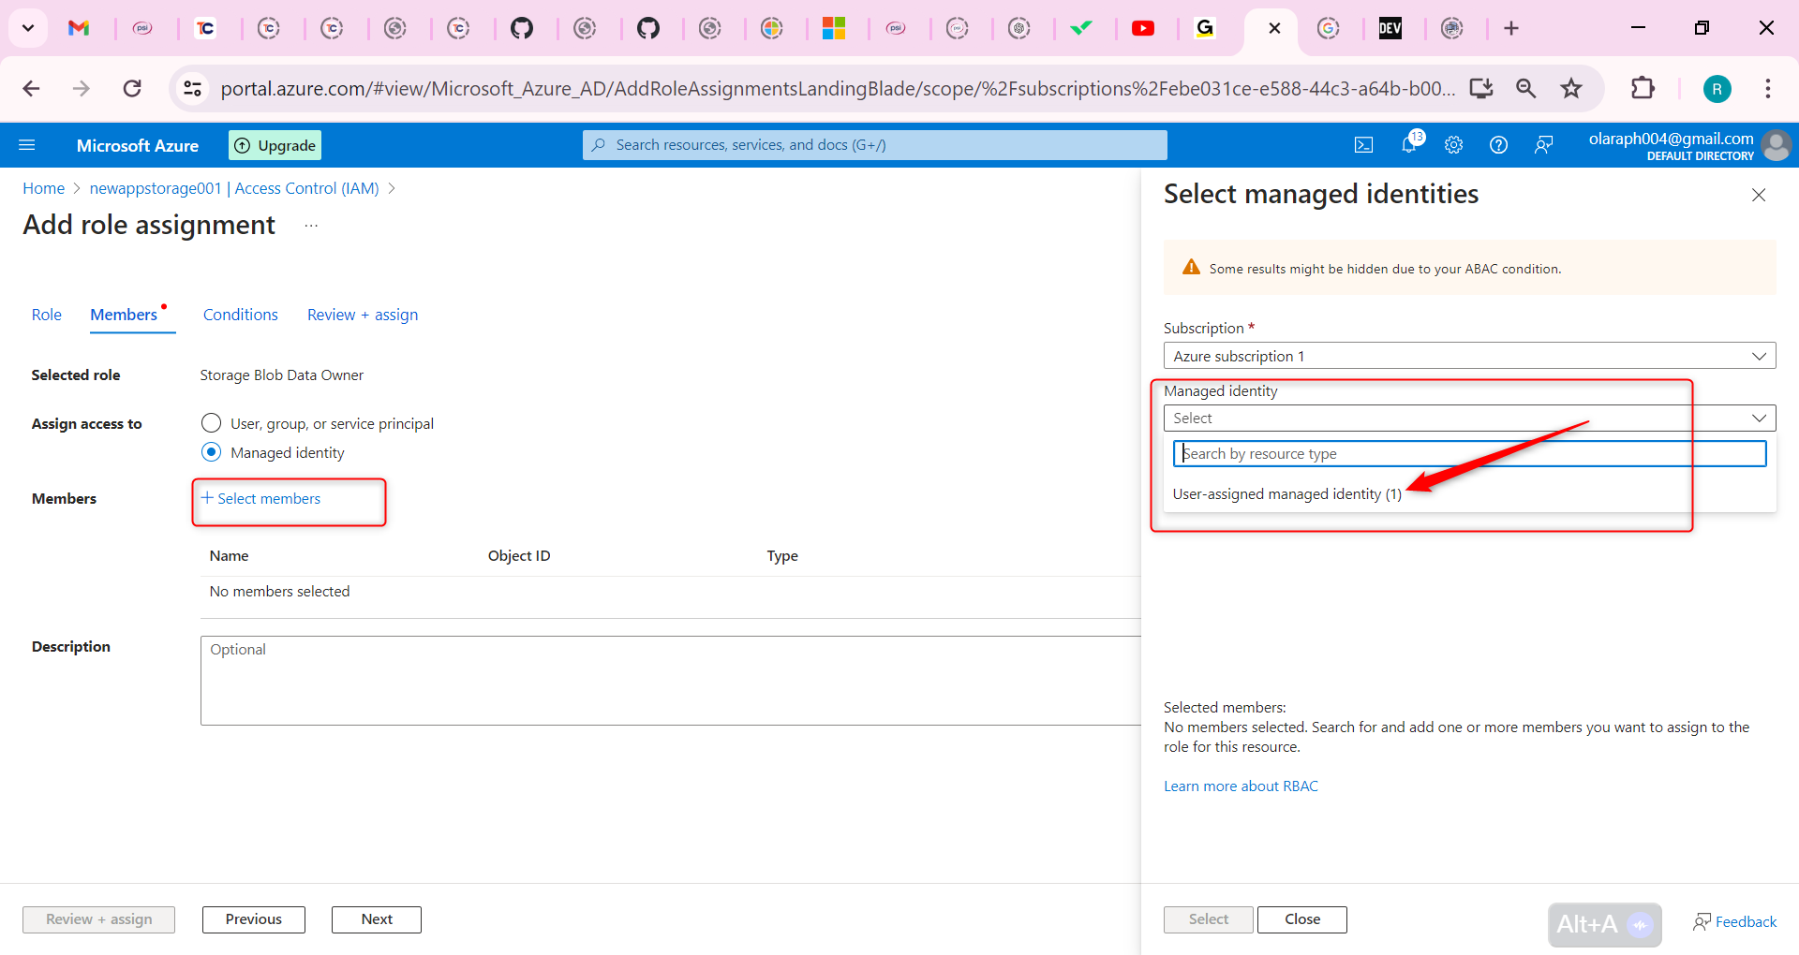The height and width of the screenshot is (955, 1799).
Task: Click the warning about hidden ABAC results
Action: click(1384, 268)
